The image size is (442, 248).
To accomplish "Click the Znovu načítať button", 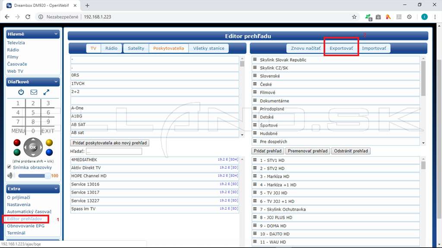I will (x=306, y=48).
